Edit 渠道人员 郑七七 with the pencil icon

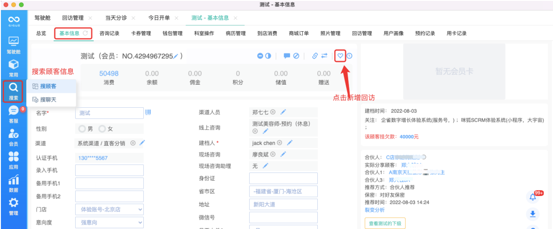[283, 112]
